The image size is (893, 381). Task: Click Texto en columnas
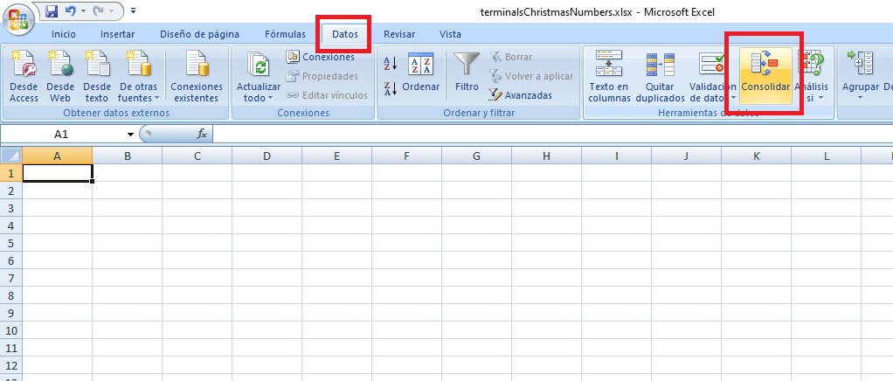click(609, 76)
